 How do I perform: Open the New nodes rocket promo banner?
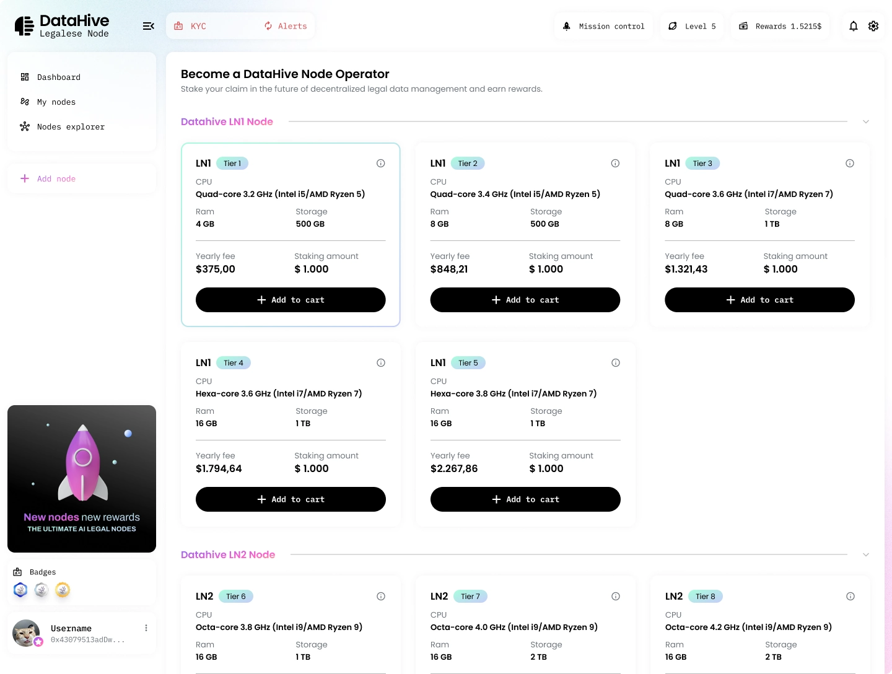pos(82,479)
